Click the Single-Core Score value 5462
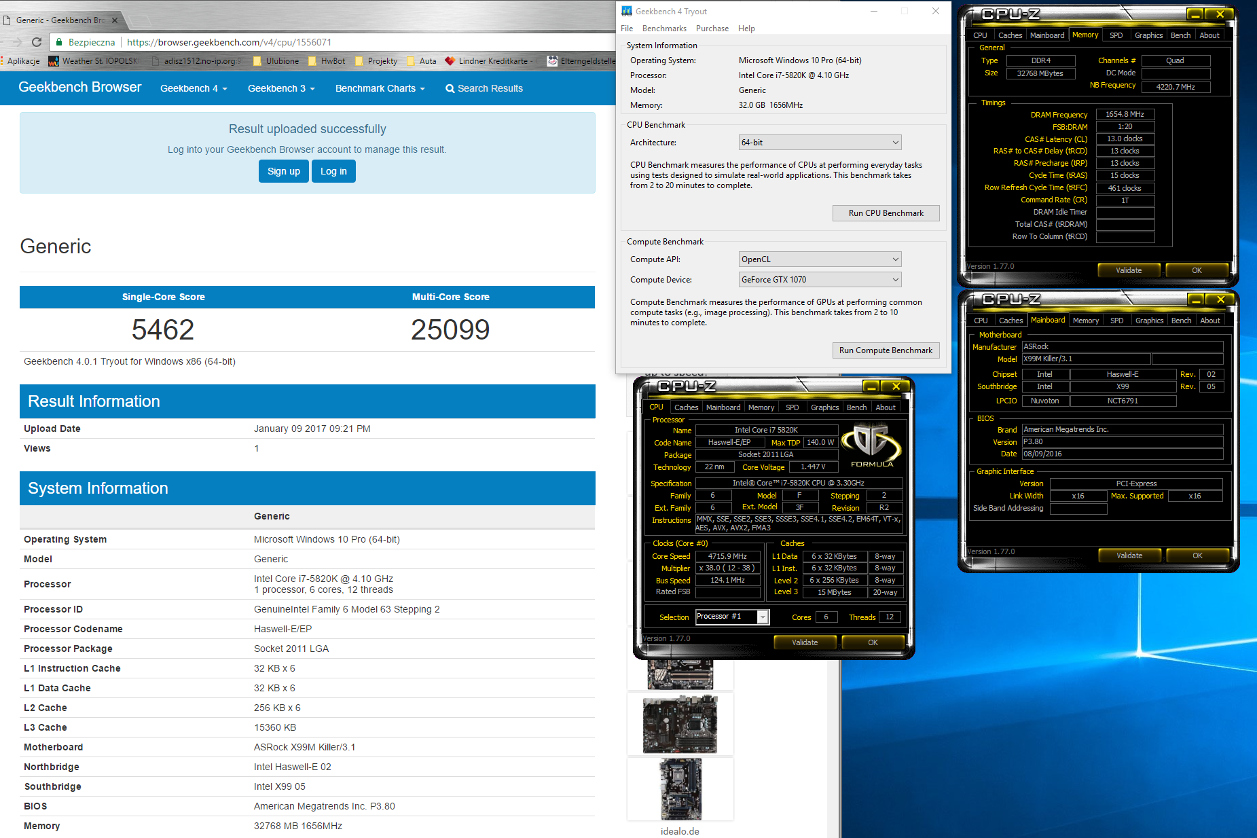Screen dimensions: 1257x838 [x=163, y=330]
